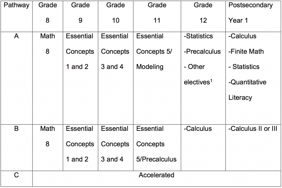282x188 pixels.
Task: Select the Grade 8 header cell
Action: [x=47, y=13]
